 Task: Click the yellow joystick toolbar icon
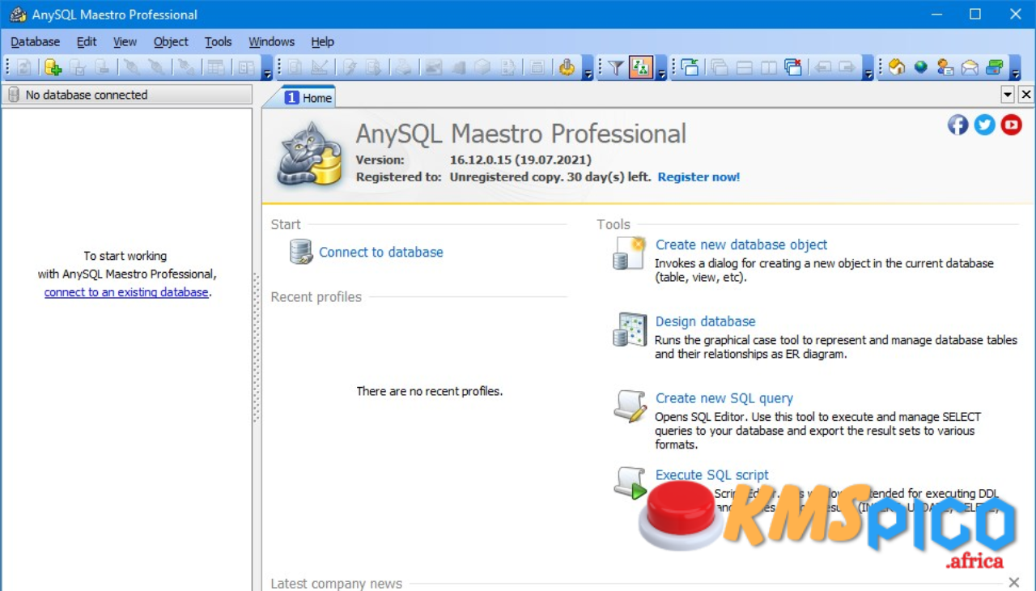567,68
